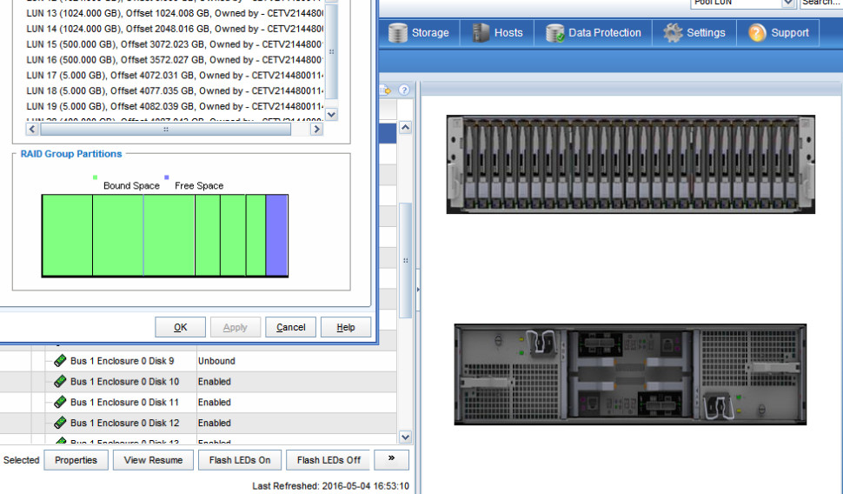
Task: Click the disk icon for Disk 11
Action: [60, 402]
